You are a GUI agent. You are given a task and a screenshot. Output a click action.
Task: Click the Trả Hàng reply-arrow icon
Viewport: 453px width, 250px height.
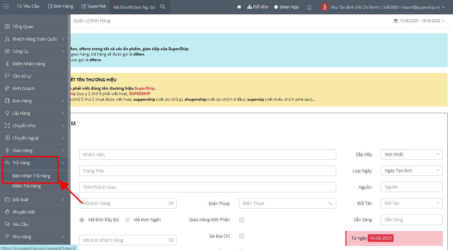tap(7, 163)
